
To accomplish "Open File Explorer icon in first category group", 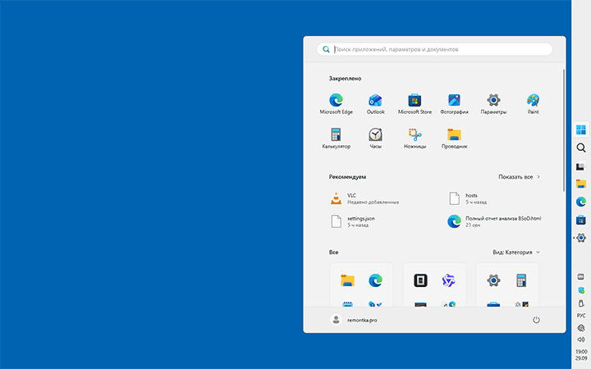I will pos(347,280).
